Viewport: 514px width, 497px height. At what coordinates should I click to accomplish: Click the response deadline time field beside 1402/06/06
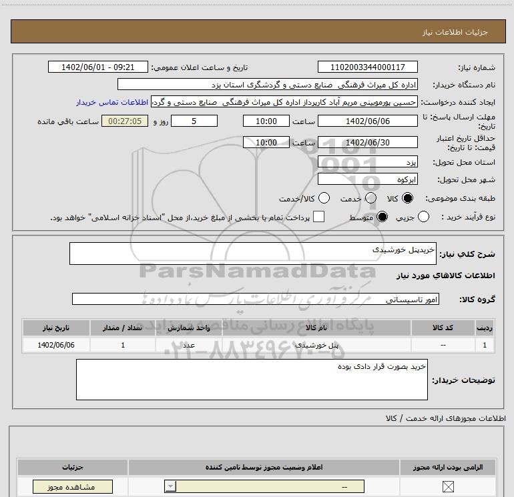click(266, 121)
